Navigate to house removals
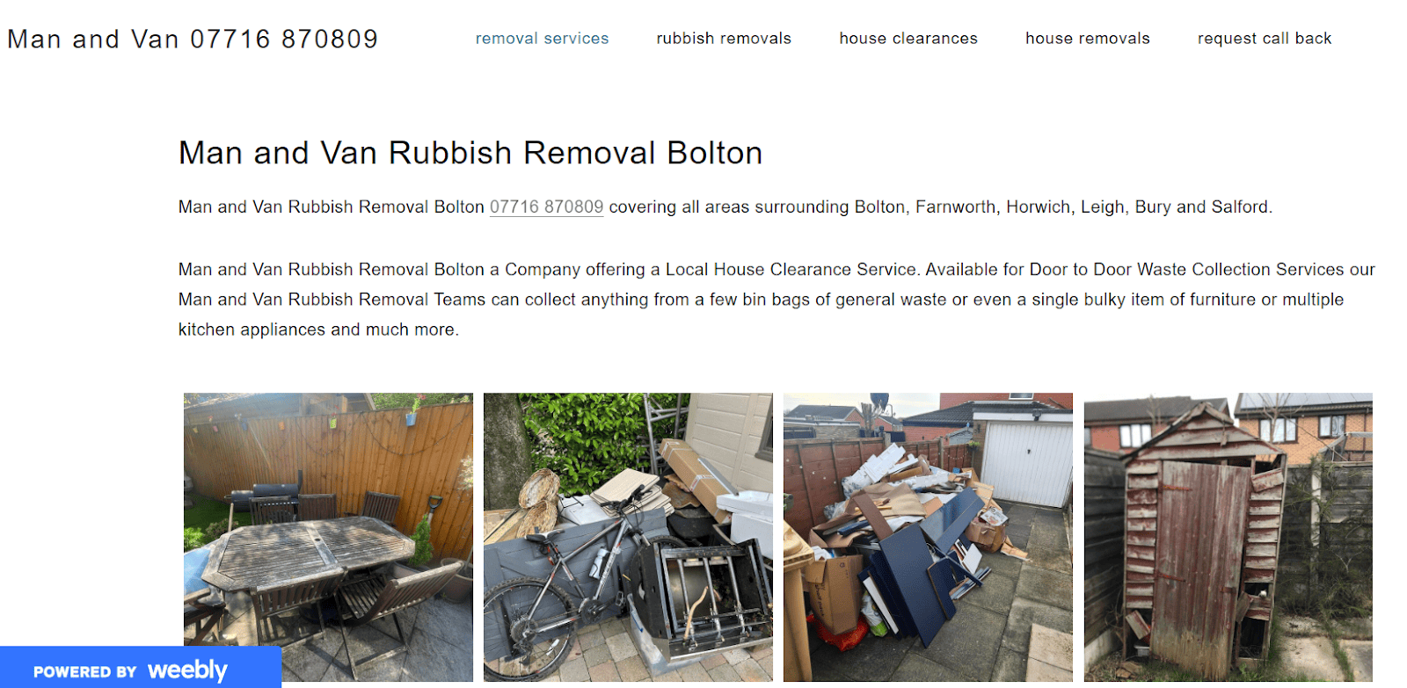The height and width of the screenshot is (688, 1407). point(1088,39)
